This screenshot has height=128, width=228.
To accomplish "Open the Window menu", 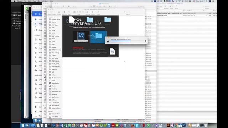I will coord(45,1).
